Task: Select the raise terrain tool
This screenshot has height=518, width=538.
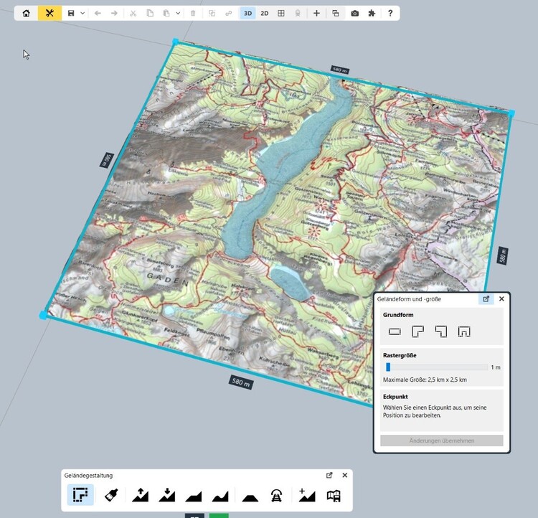Action: pos(141,495)
